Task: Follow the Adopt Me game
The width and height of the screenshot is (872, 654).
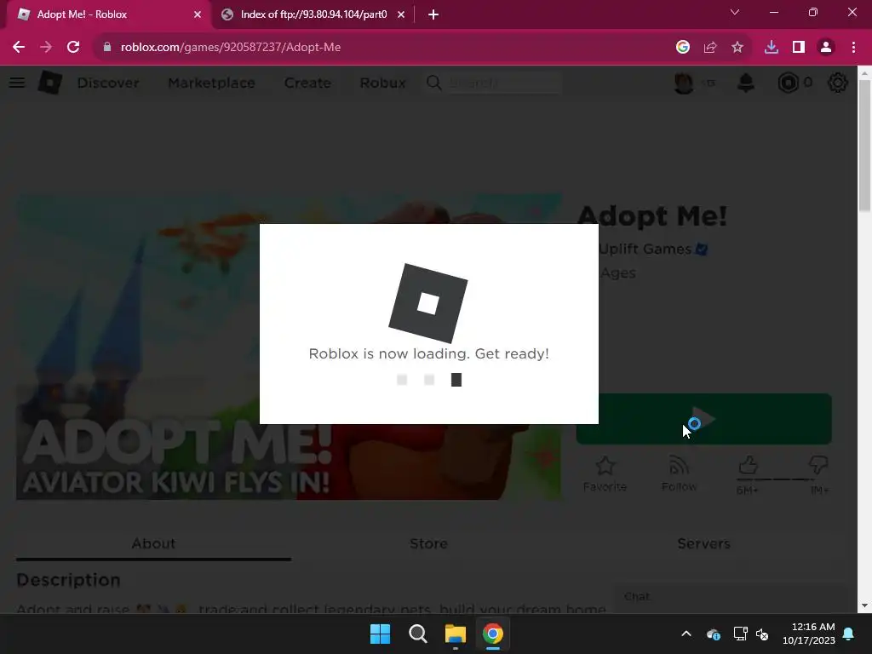Action: [679, 473]
